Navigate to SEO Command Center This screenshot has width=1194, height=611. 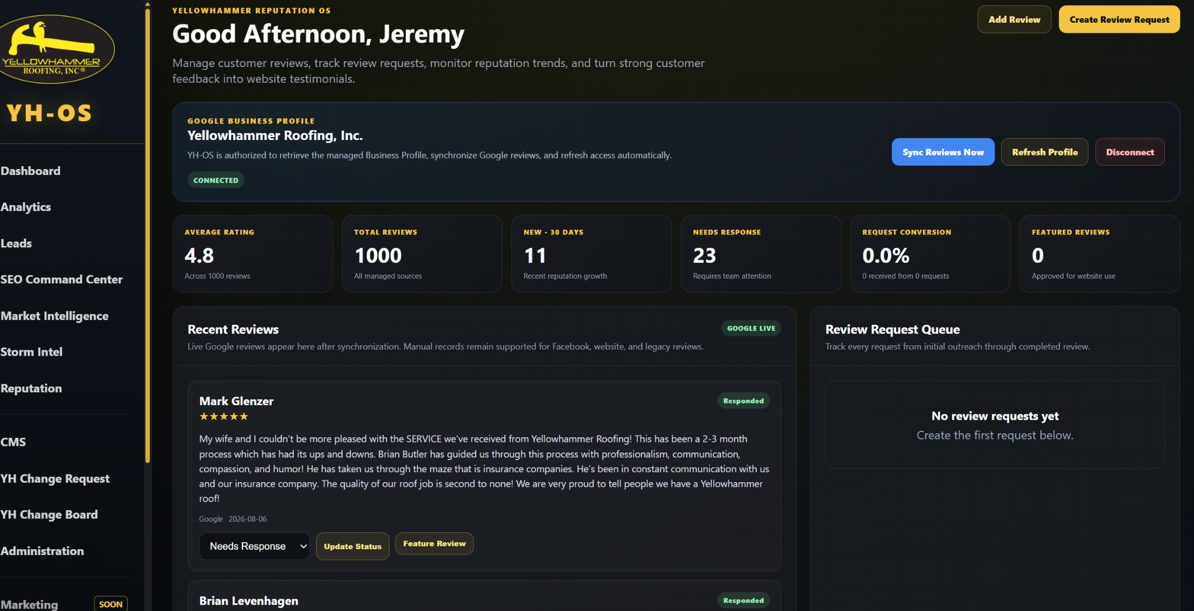pos(61,279)
